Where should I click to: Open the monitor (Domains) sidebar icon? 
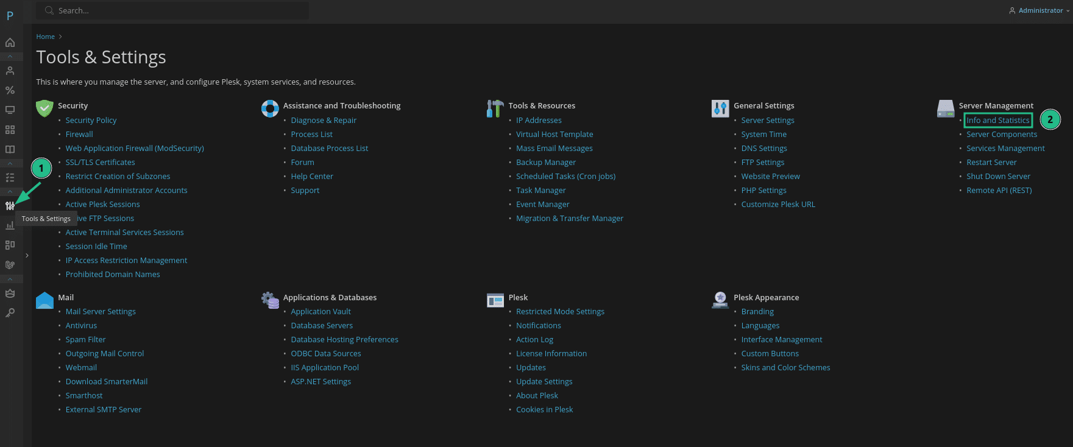[10, 110]
